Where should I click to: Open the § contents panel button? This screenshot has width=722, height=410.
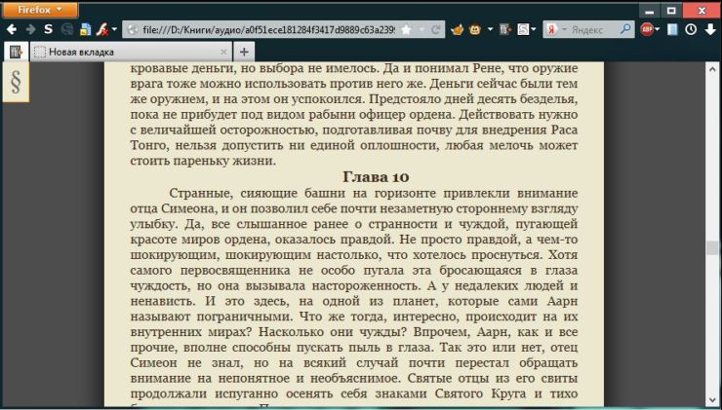coord(16,82)
